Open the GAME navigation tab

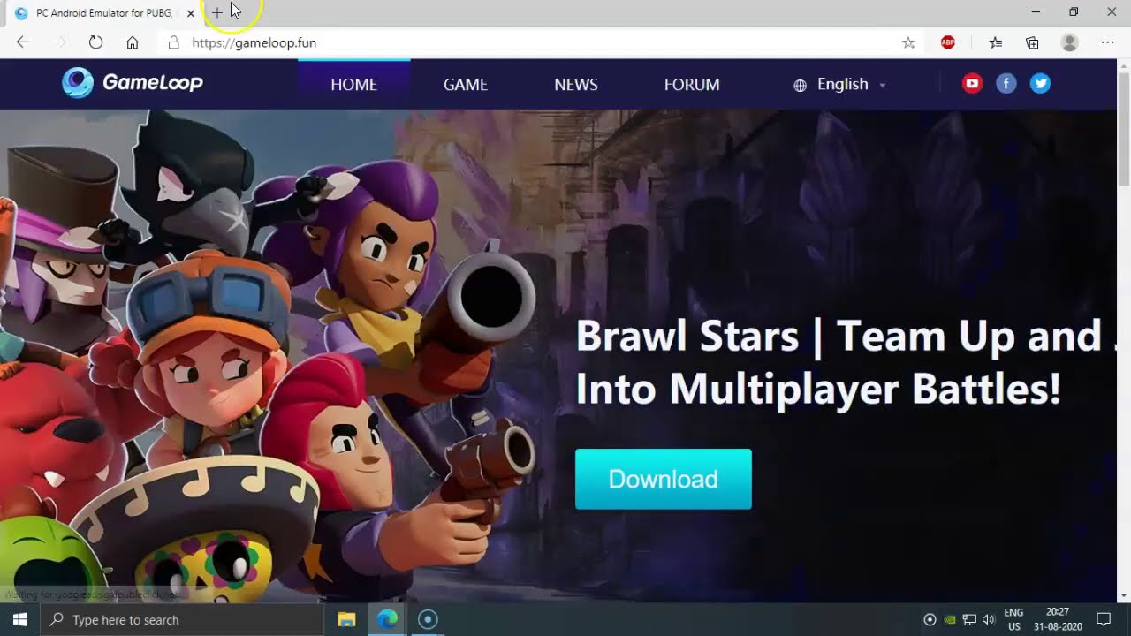pos(466,84)
